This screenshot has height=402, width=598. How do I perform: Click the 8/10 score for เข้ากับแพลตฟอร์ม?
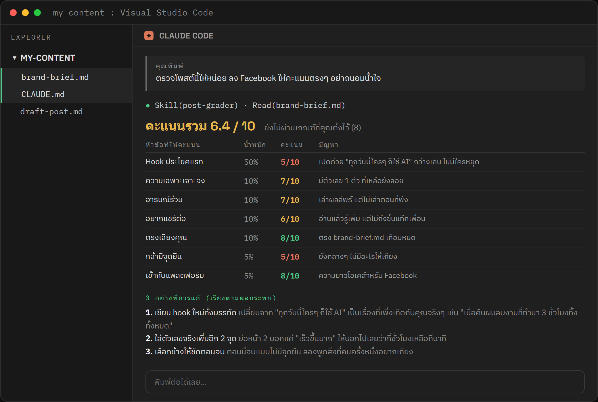point(290,276)
